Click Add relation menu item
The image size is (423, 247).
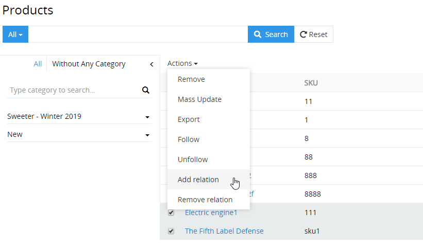pos(198,180)
